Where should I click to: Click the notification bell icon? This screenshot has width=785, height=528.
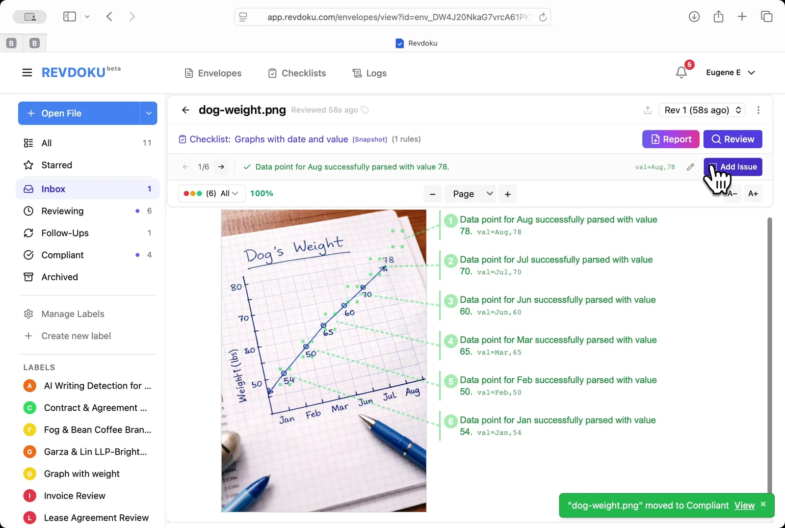(x=681, y=73)
